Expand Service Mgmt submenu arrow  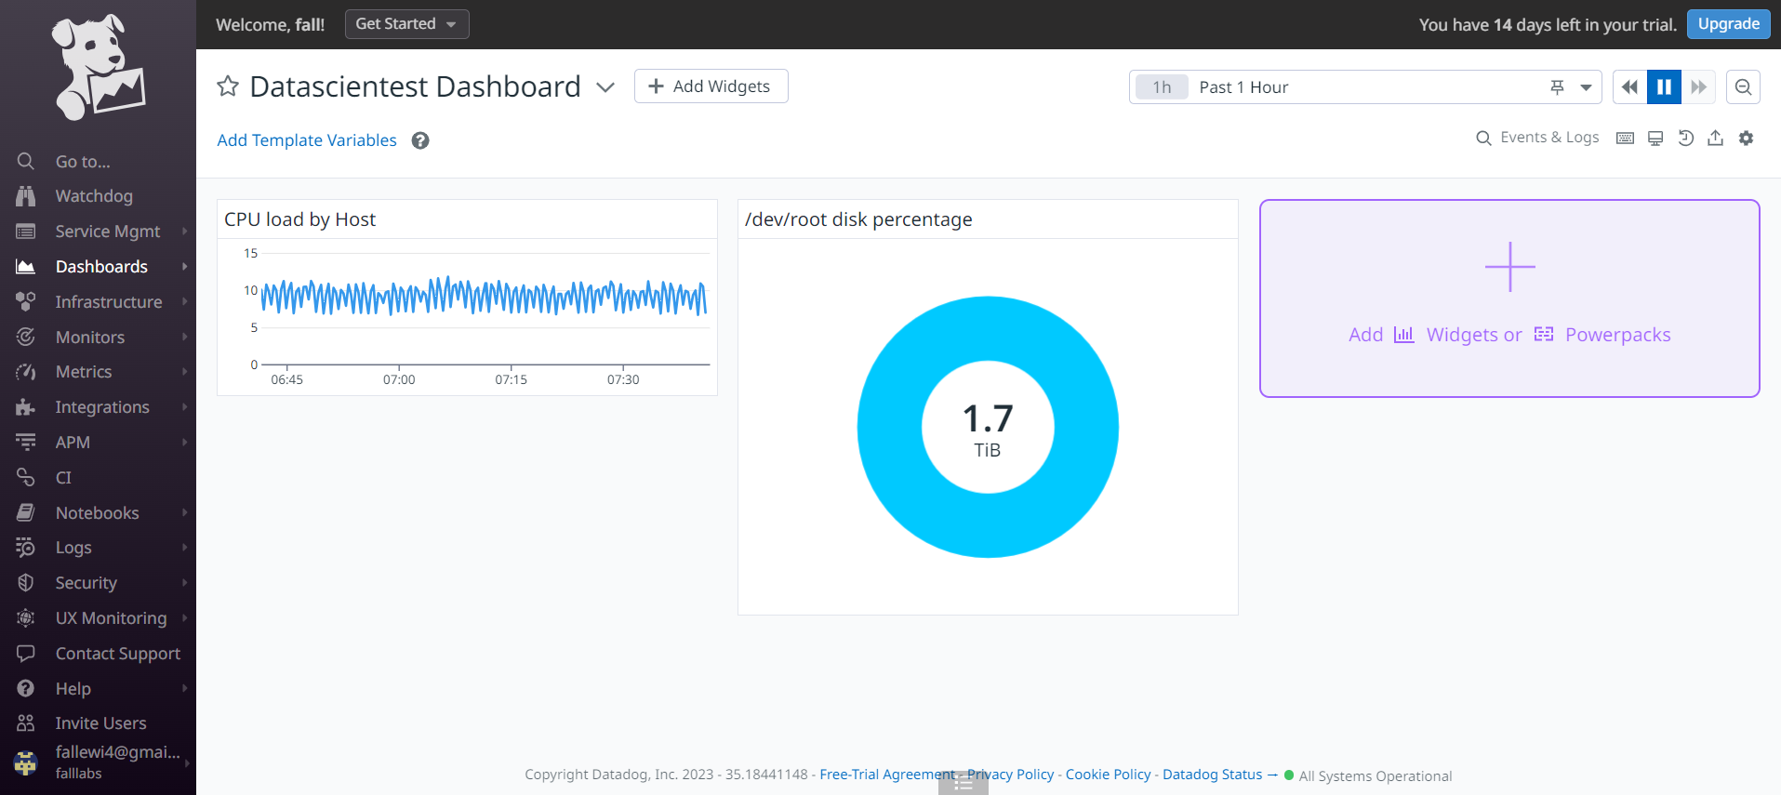[x=184, y=231]
